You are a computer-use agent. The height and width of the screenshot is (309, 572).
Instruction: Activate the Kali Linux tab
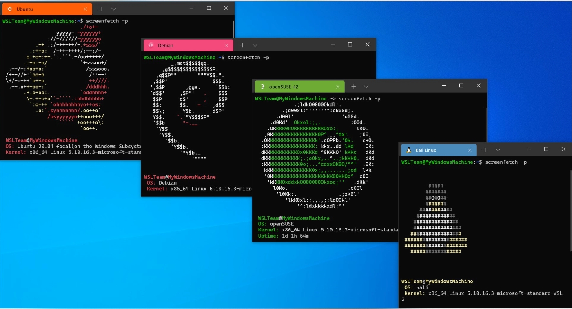click(x=439, y=150)
